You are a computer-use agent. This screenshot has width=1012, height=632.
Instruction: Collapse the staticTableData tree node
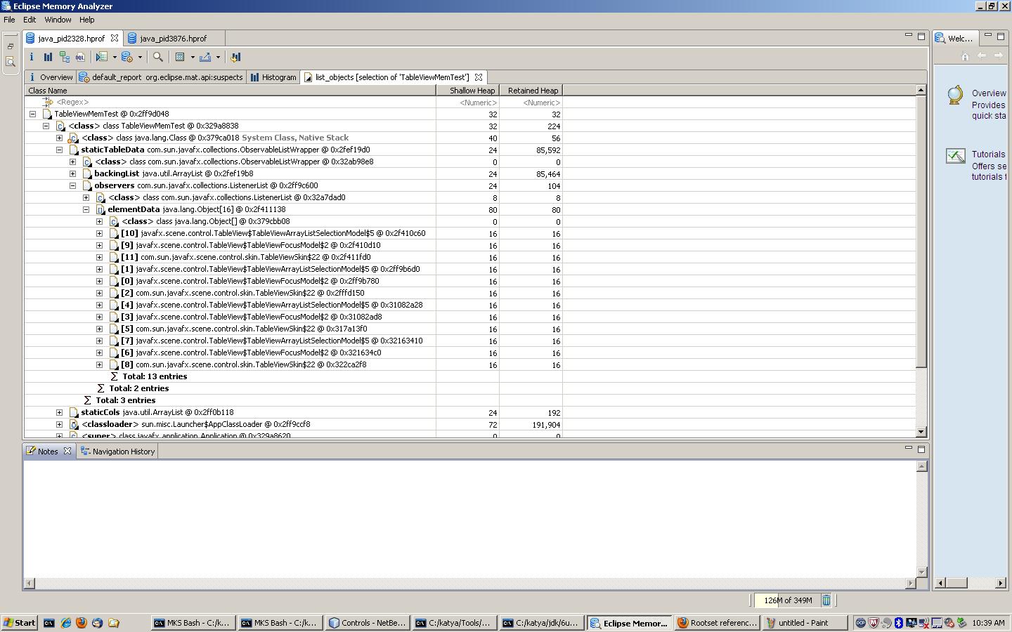click(59, 150)
